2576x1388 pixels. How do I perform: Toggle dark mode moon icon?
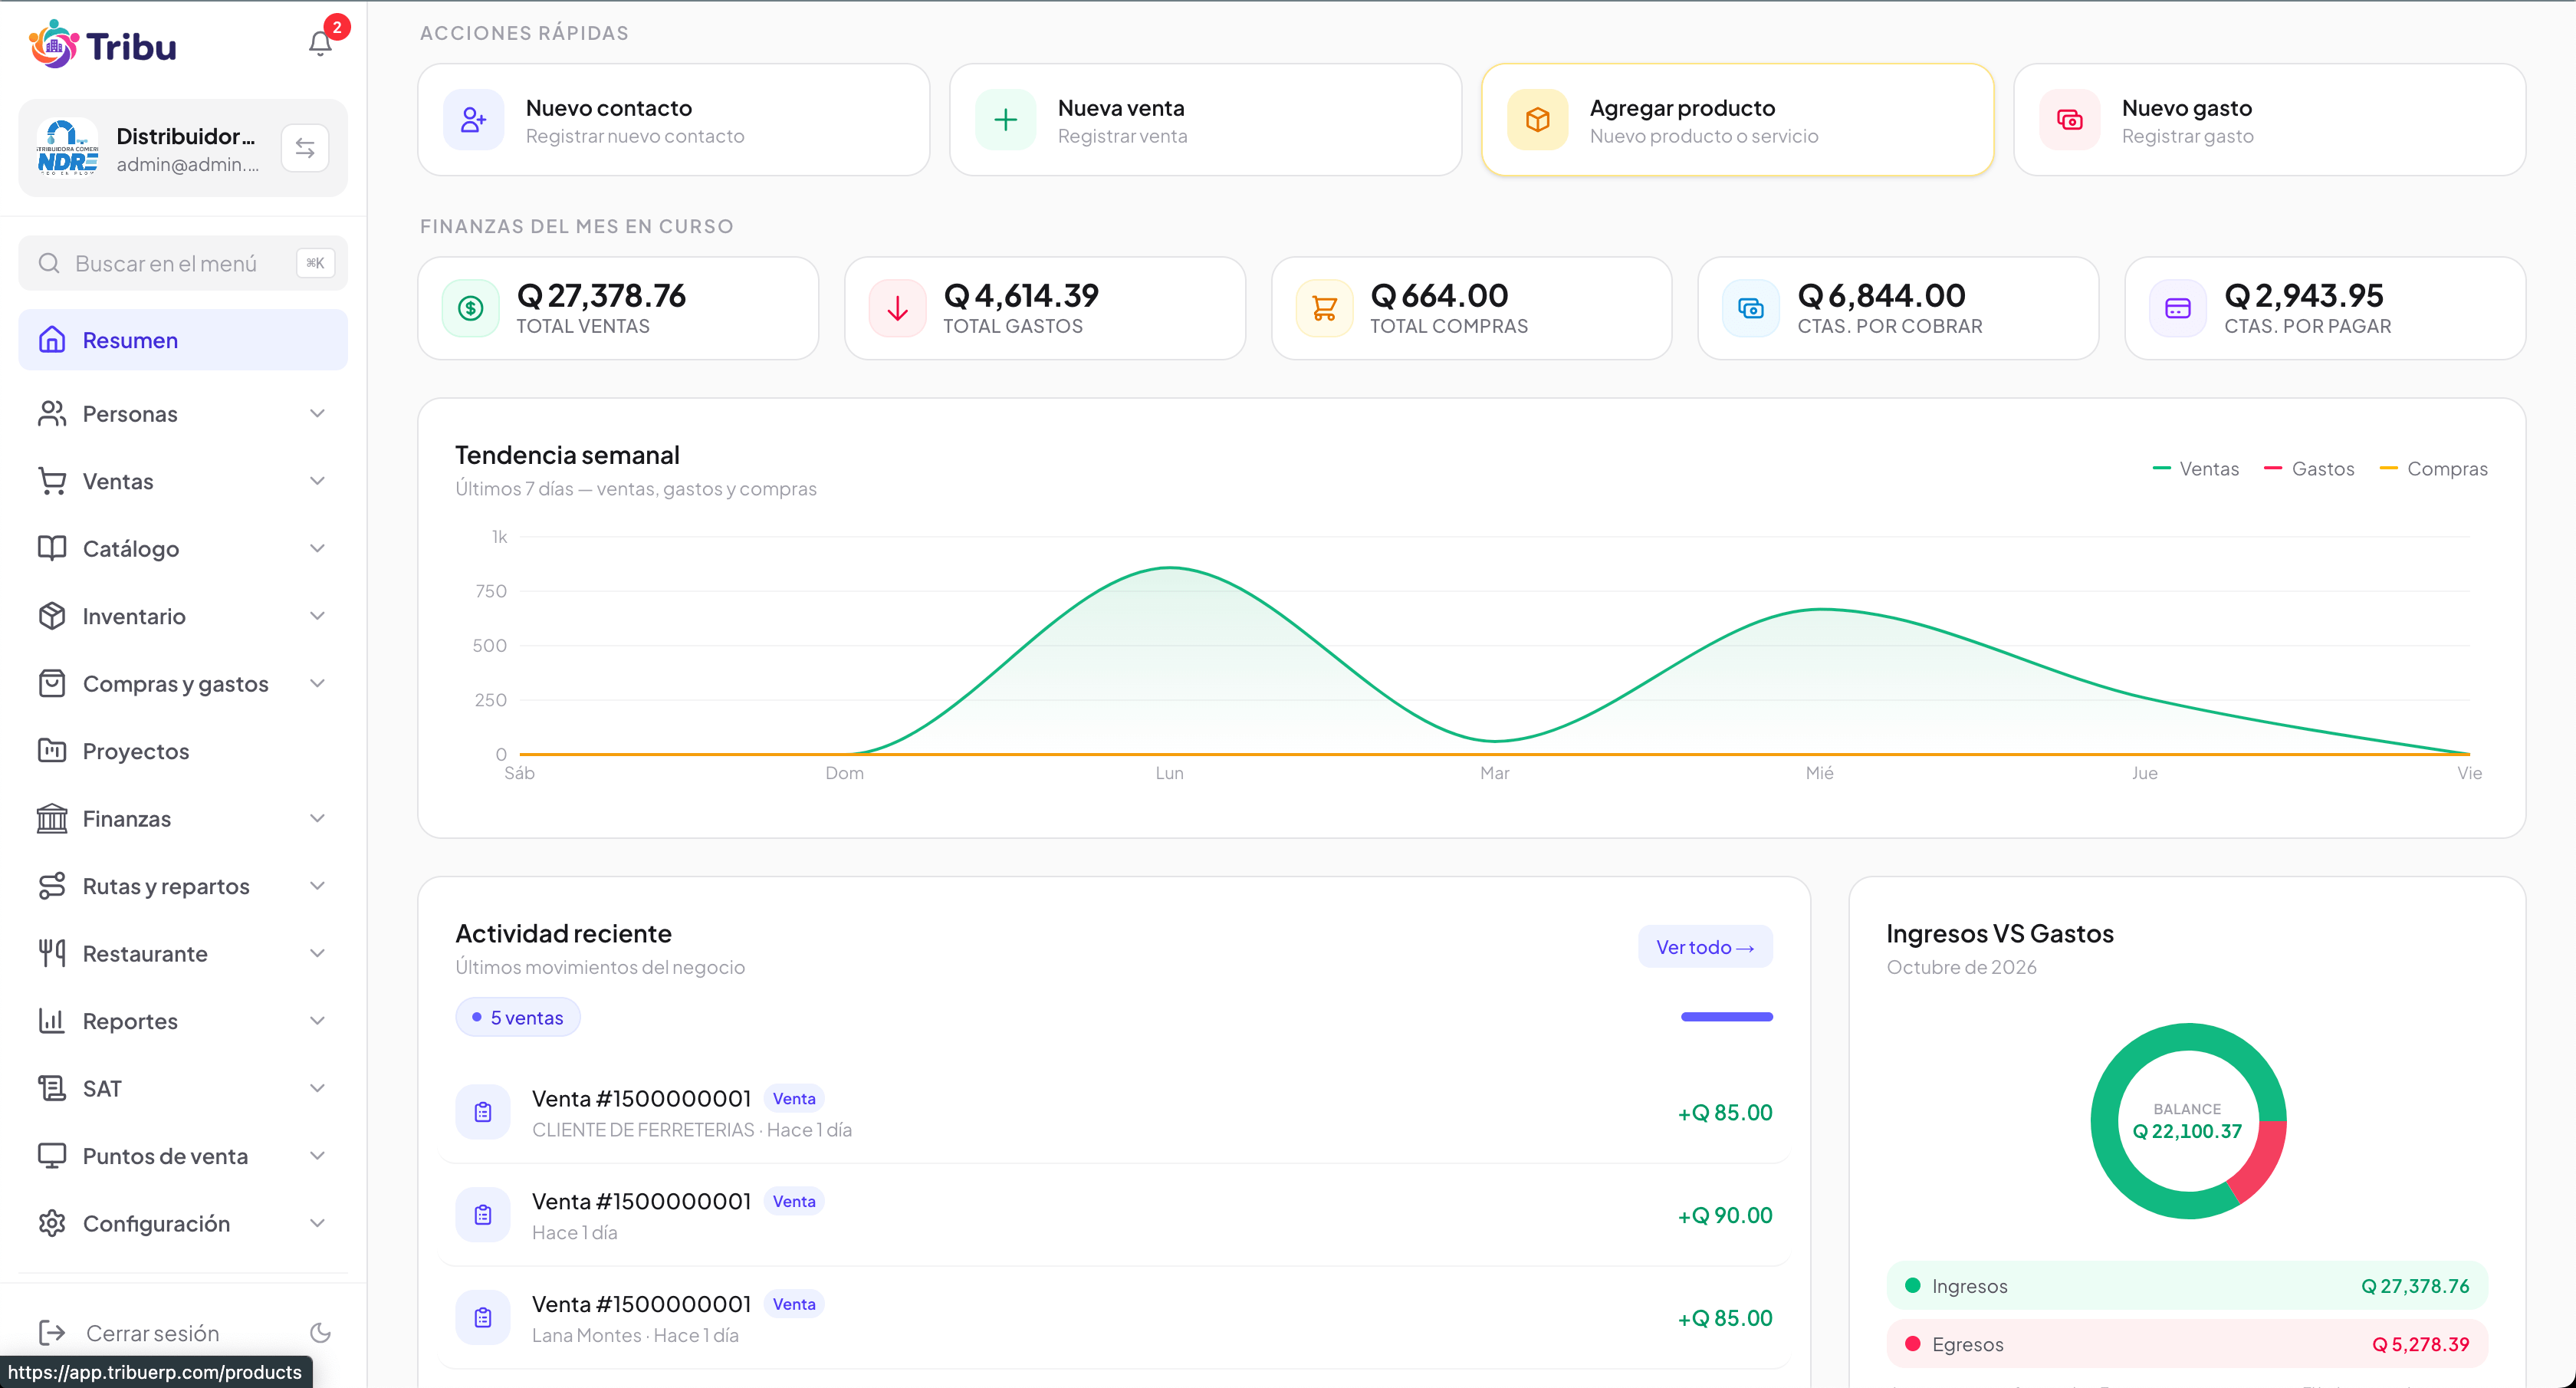[320, 1332]
